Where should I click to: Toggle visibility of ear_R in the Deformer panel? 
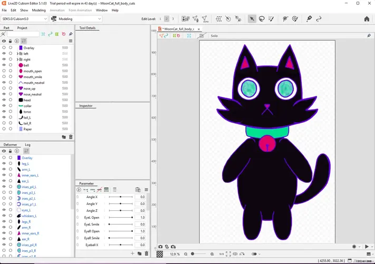pos(4,239)
